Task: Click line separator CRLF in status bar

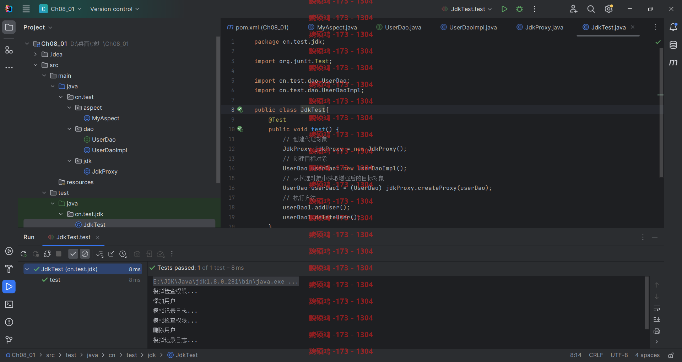Action: click(596, 355)
